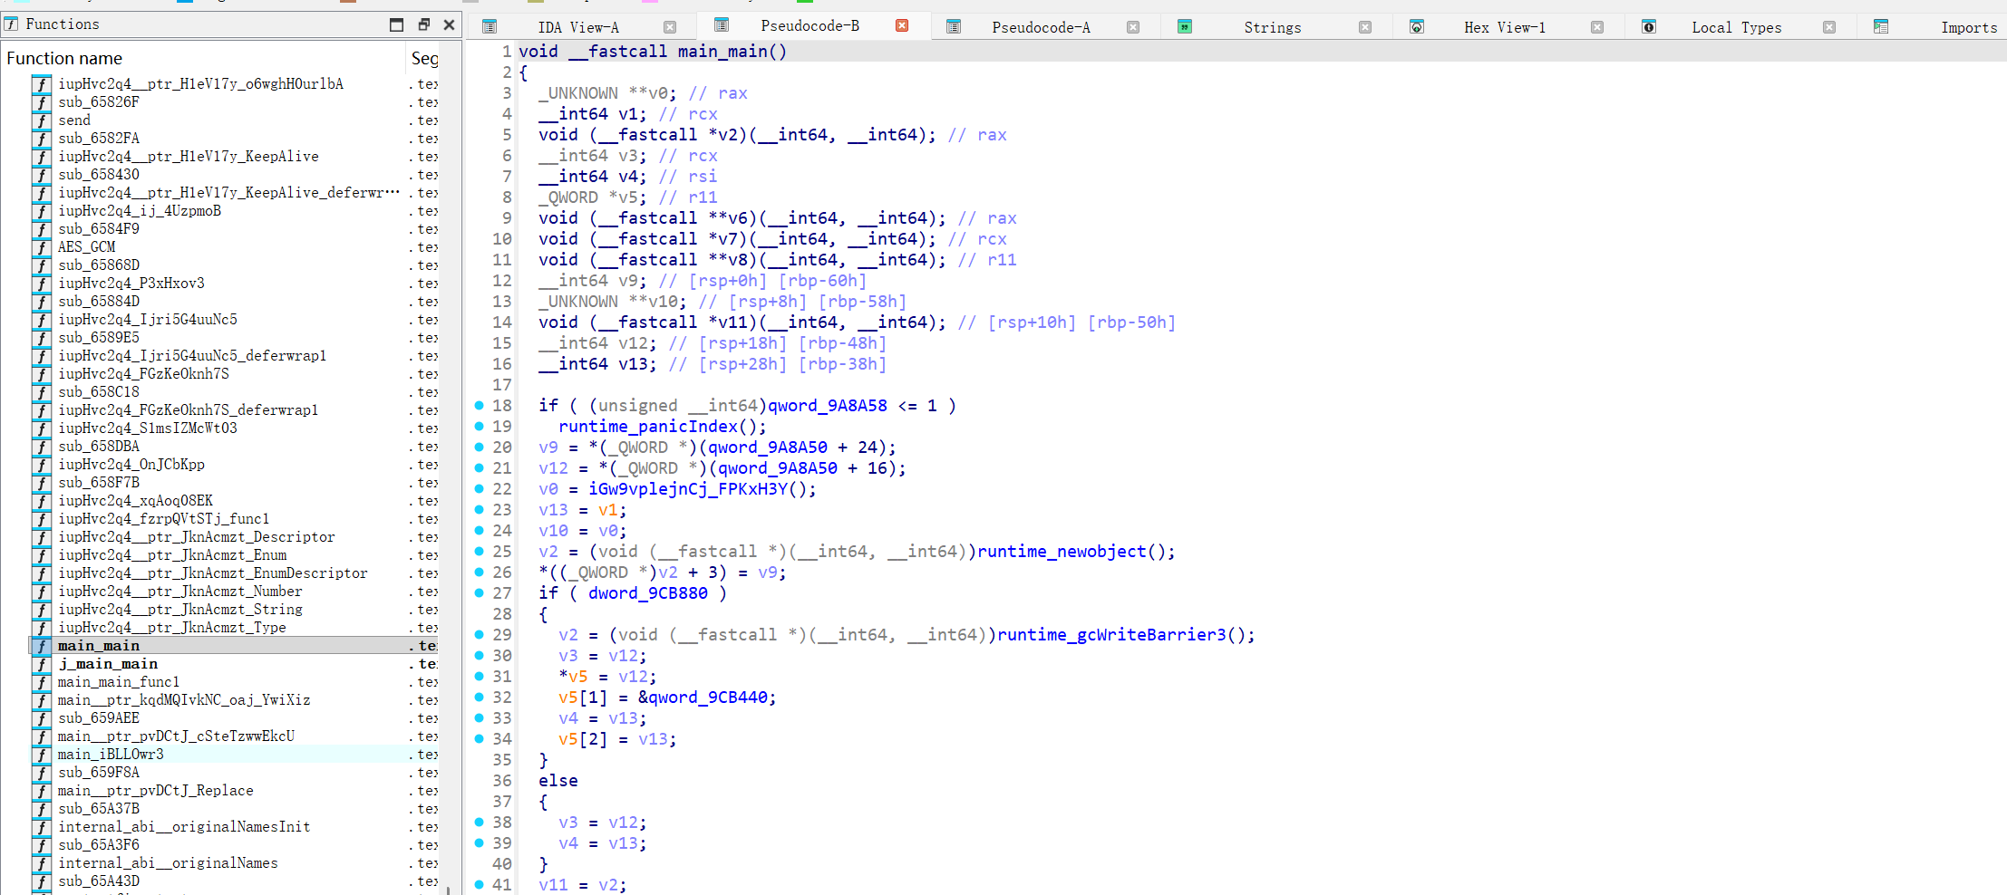The image size is (2007, 895).
Task: Toggle breakpoint dot on line 38
Action: coord(480,822)
